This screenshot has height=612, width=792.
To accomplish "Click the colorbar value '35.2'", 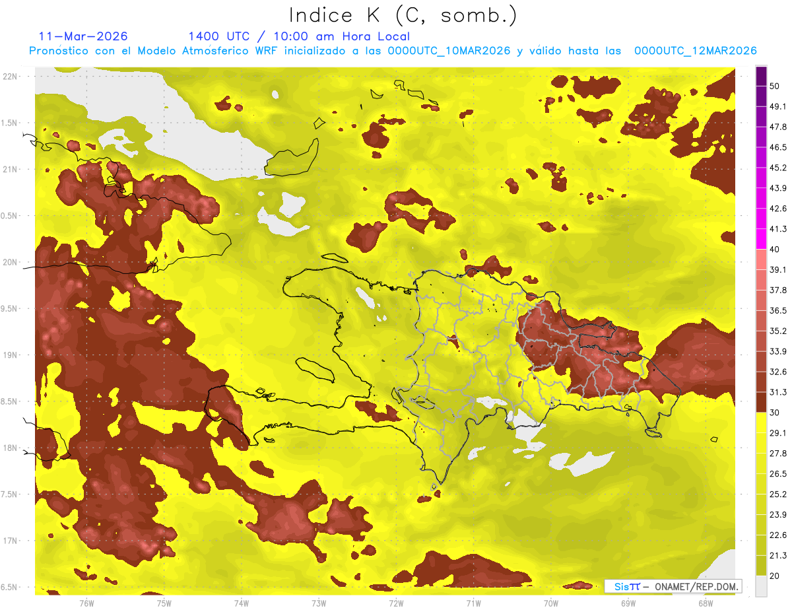I will pos(778,331).
